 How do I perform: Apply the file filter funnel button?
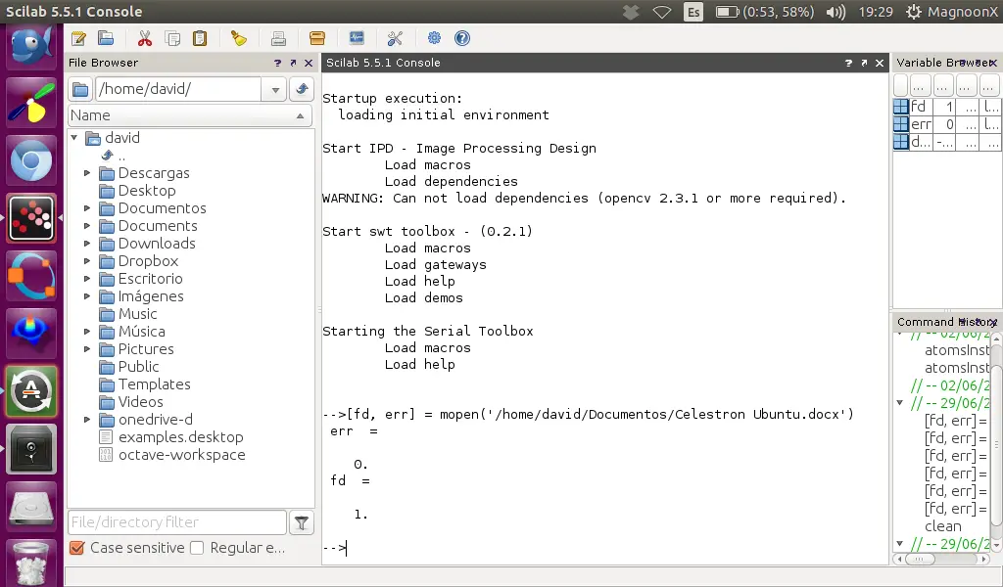point(302,523)
